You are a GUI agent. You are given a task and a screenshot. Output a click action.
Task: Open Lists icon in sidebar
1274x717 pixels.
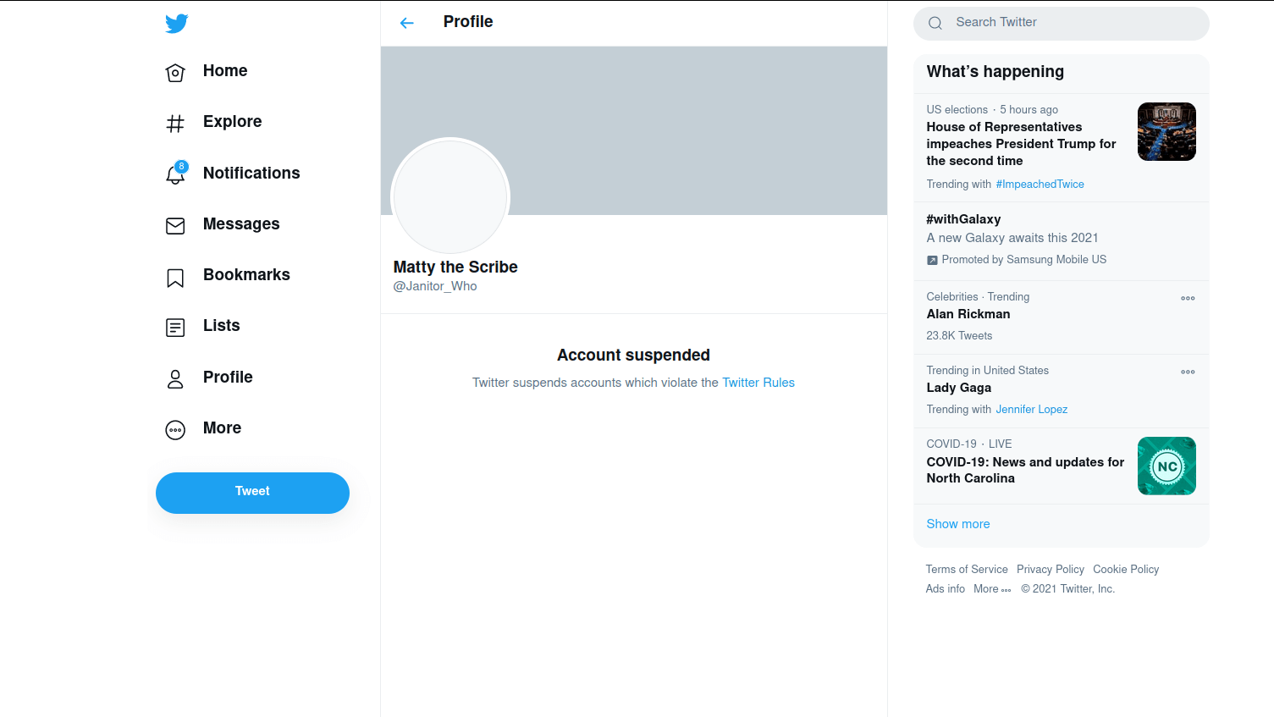175,328
